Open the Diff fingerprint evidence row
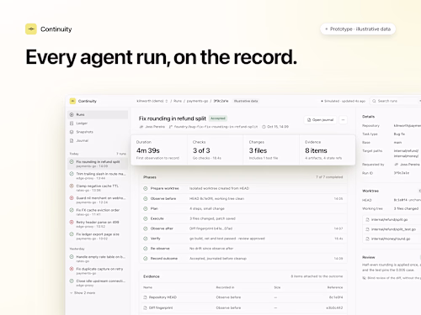Screen dimensions: 421x315 coord(243,307)
